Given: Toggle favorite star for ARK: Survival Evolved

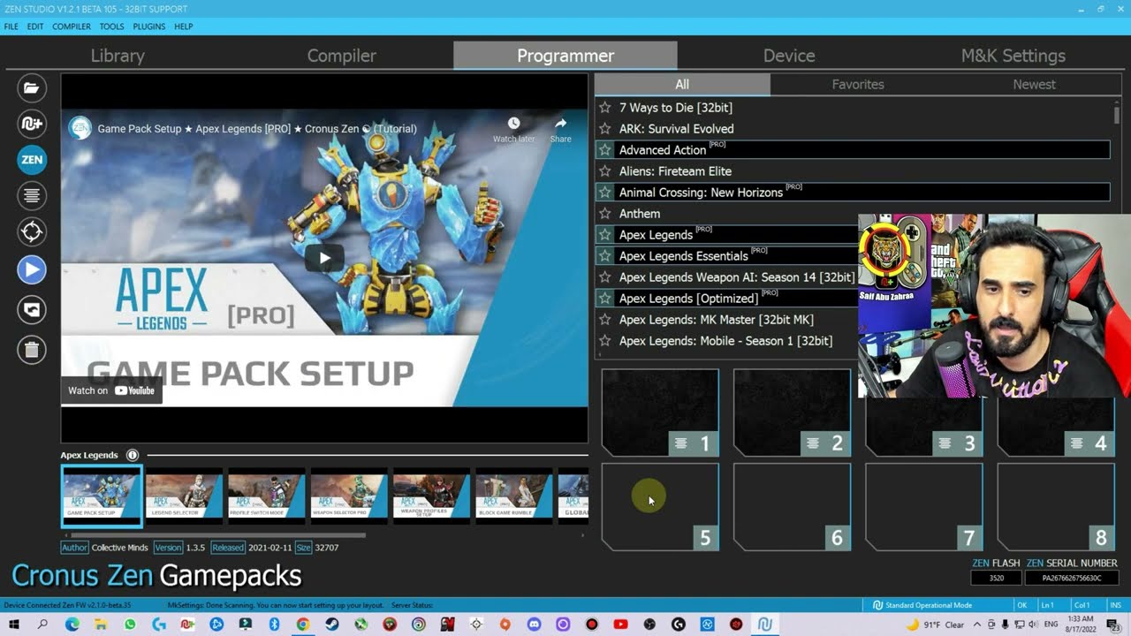Looking at the screenshot, I should tap(605, 129).
